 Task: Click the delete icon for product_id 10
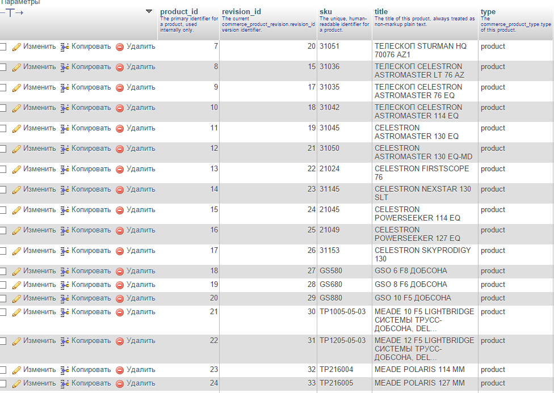pos(120,108)
